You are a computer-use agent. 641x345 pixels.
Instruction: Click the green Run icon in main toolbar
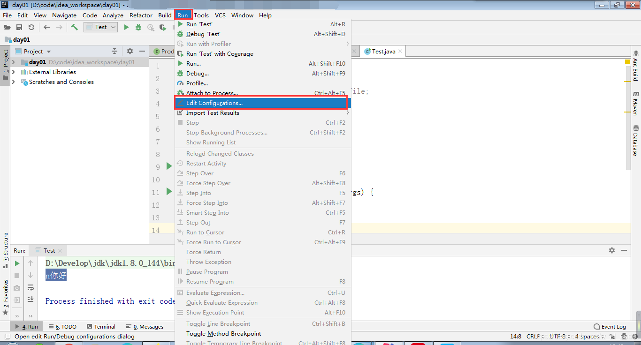point(126,27)
